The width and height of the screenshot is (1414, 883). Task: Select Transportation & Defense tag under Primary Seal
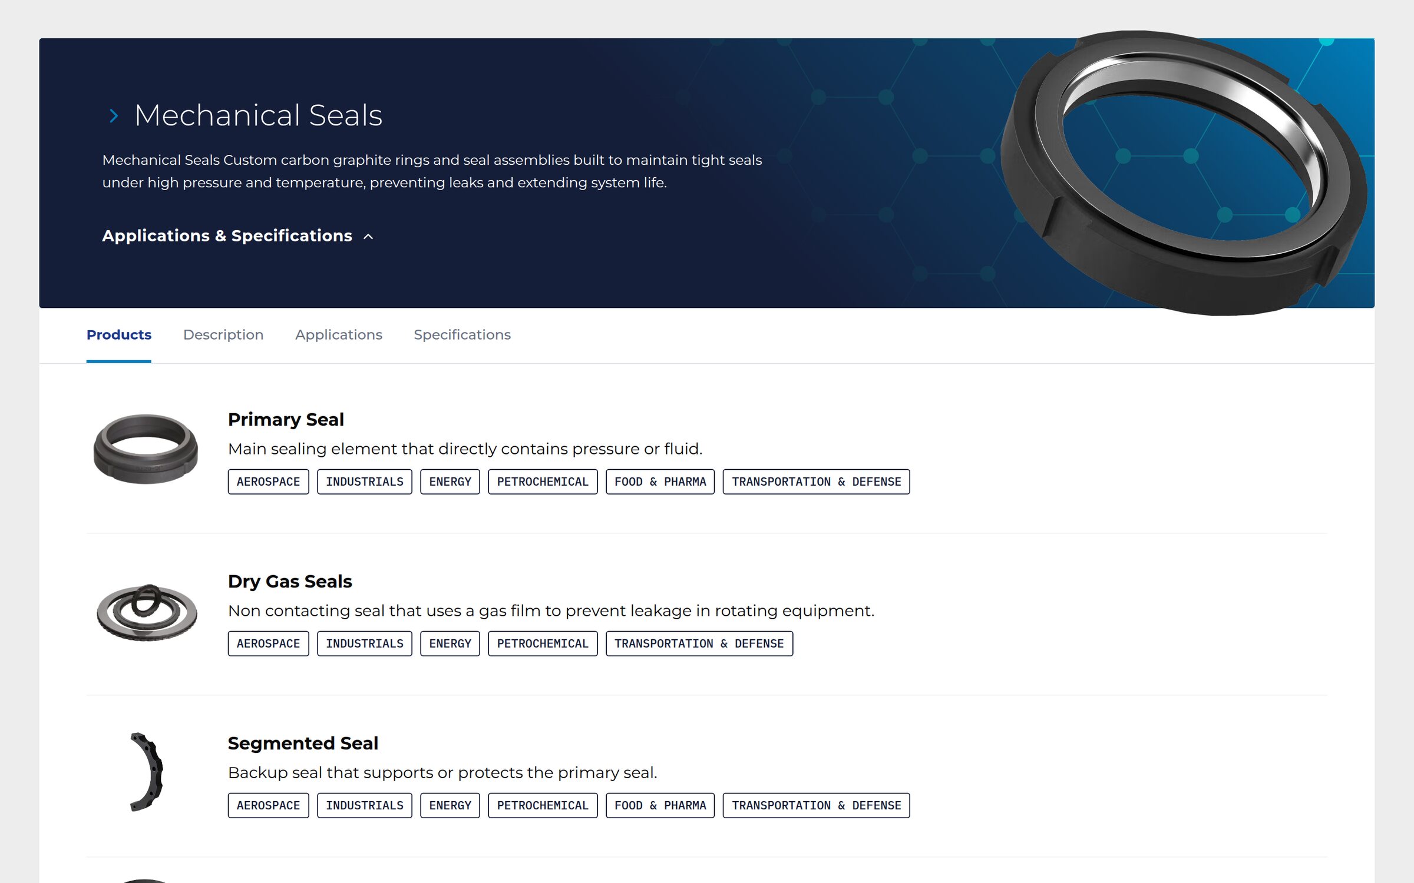816,482
